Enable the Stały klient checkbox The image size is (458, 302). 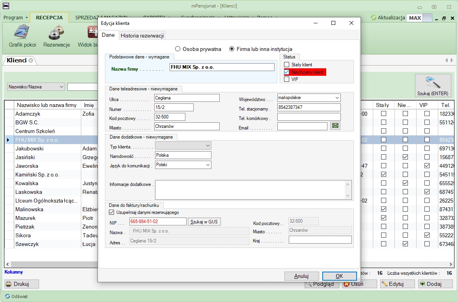287,65
